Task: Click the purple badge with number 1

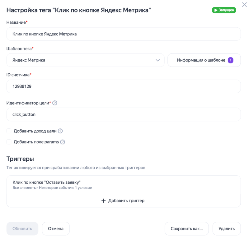Action: 230,60
